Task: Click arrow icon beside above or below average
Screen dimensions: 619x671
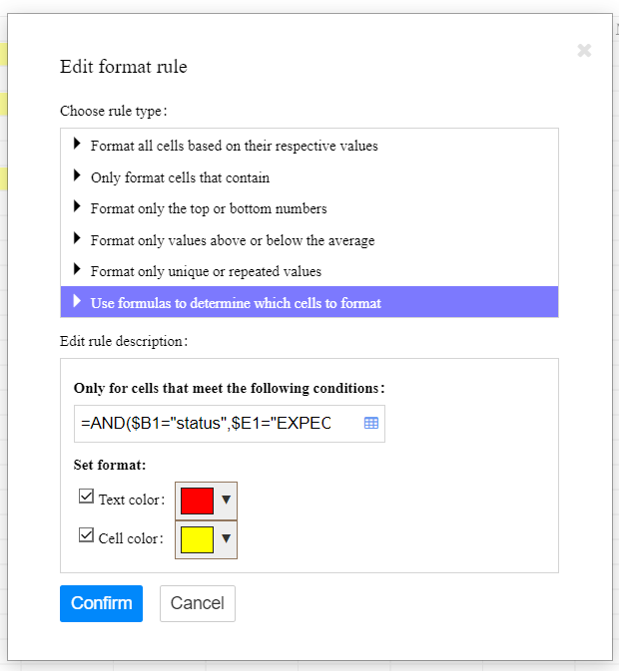Action: [x=77, y=239]
